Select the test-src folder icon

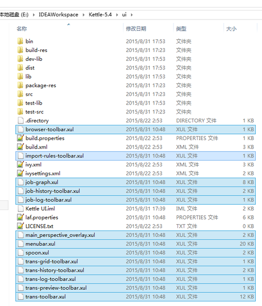coord(20,112)
